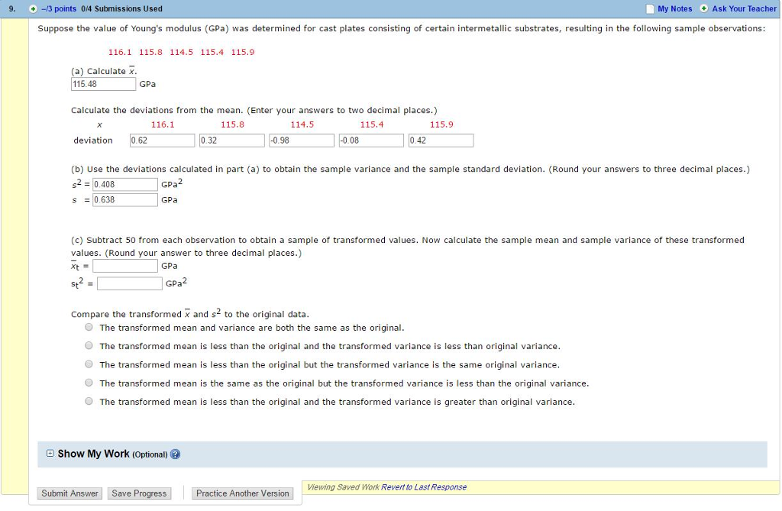
Task: Click the plus box beside Show My Work
Action: pos(50,453)
